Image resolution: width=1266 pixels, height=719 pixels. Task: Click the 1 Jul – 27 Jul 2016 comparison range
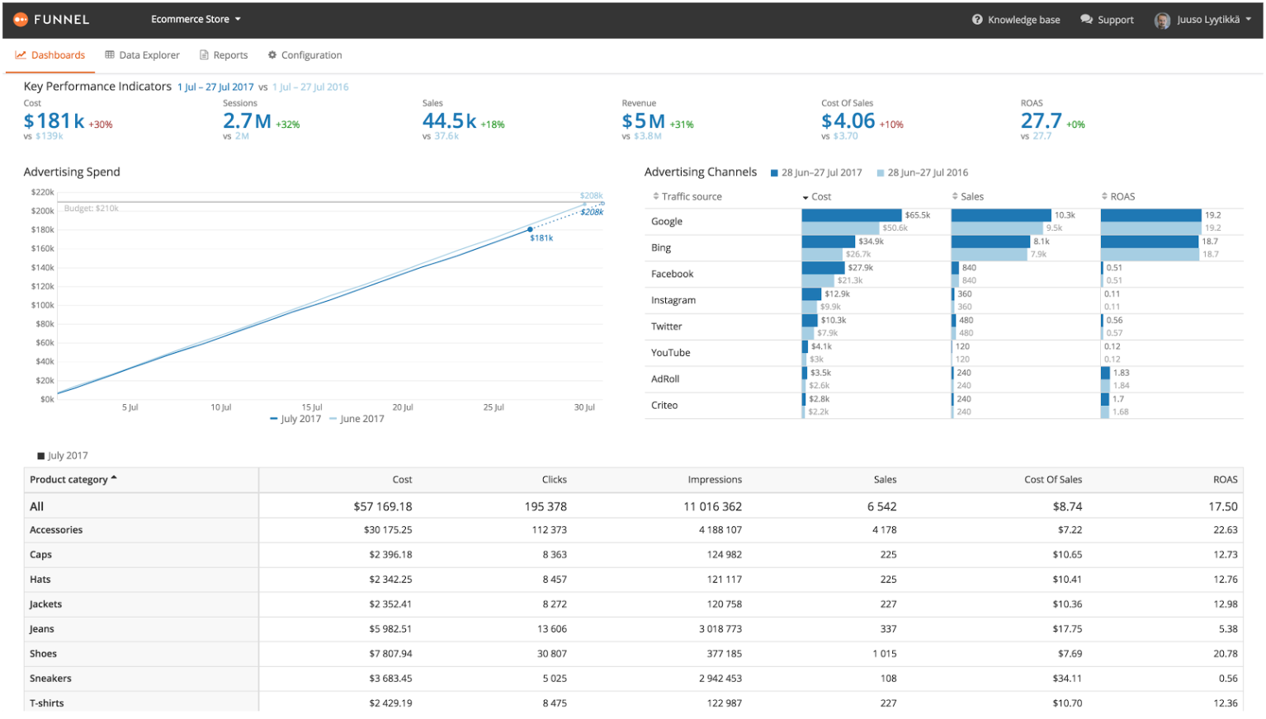pos(310,87)
